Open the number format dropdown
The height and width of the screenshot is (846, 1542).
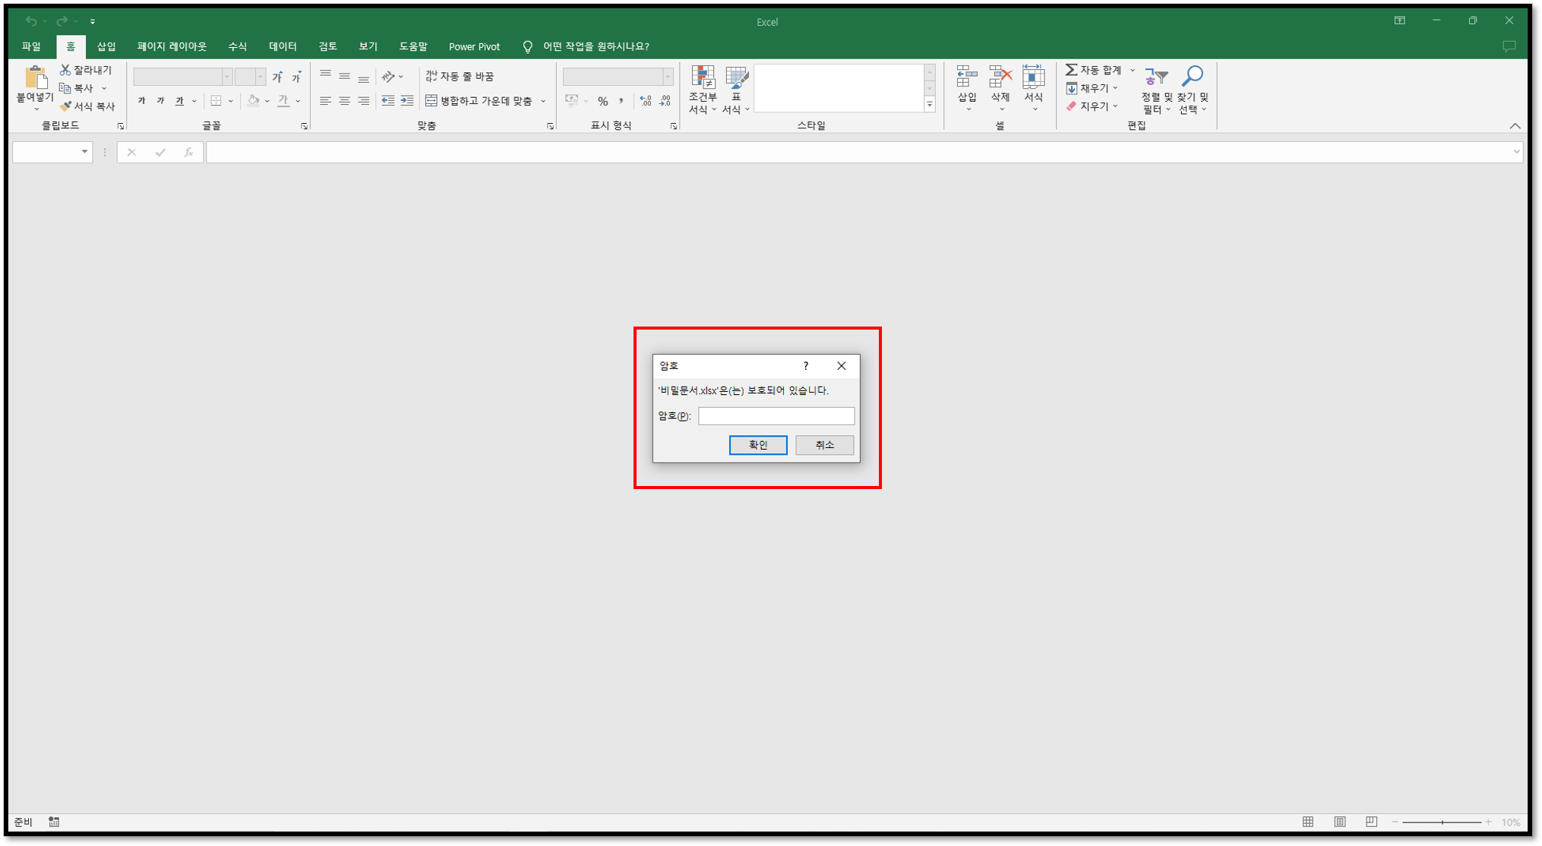tap(668, 77)
